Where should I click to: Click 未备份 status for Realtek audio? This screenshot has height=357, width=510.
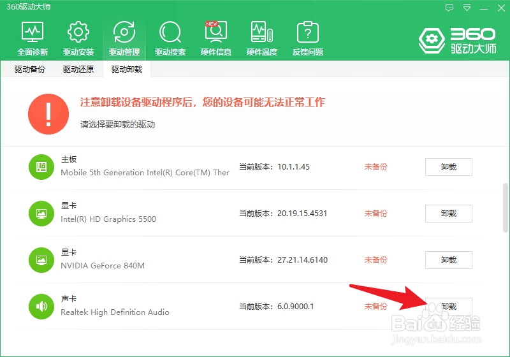pyautogui.click(x=375, y=306)
